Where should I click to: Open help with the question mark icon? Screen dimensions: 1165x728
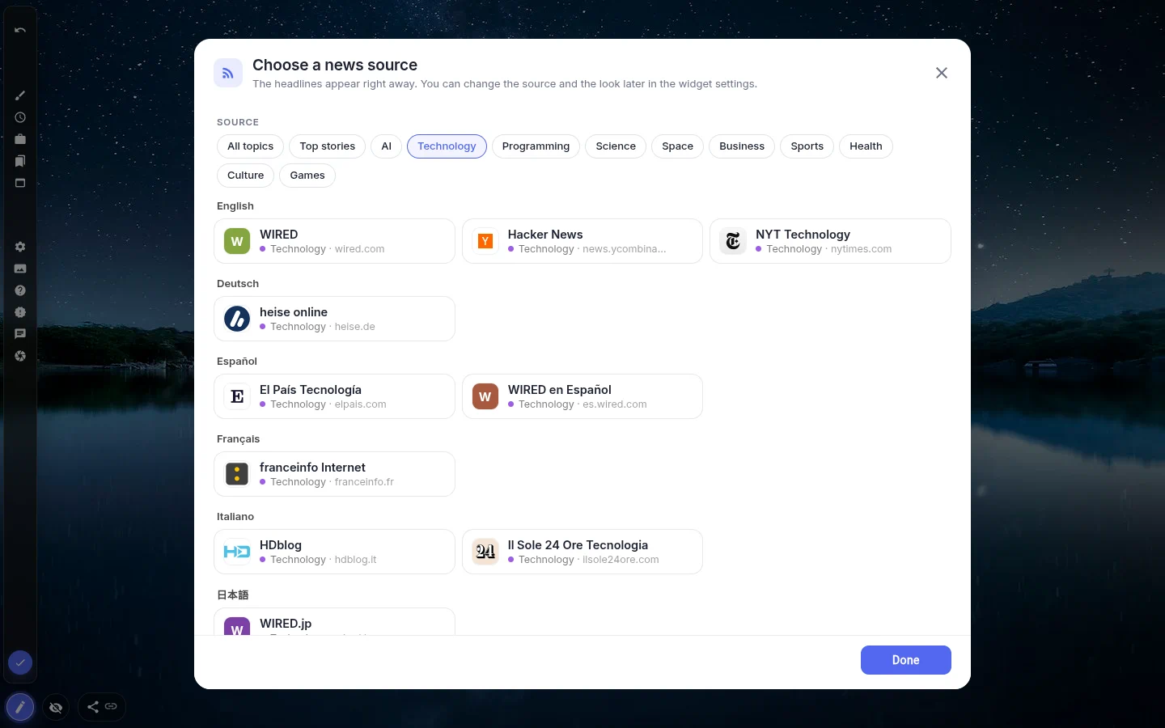20,290
